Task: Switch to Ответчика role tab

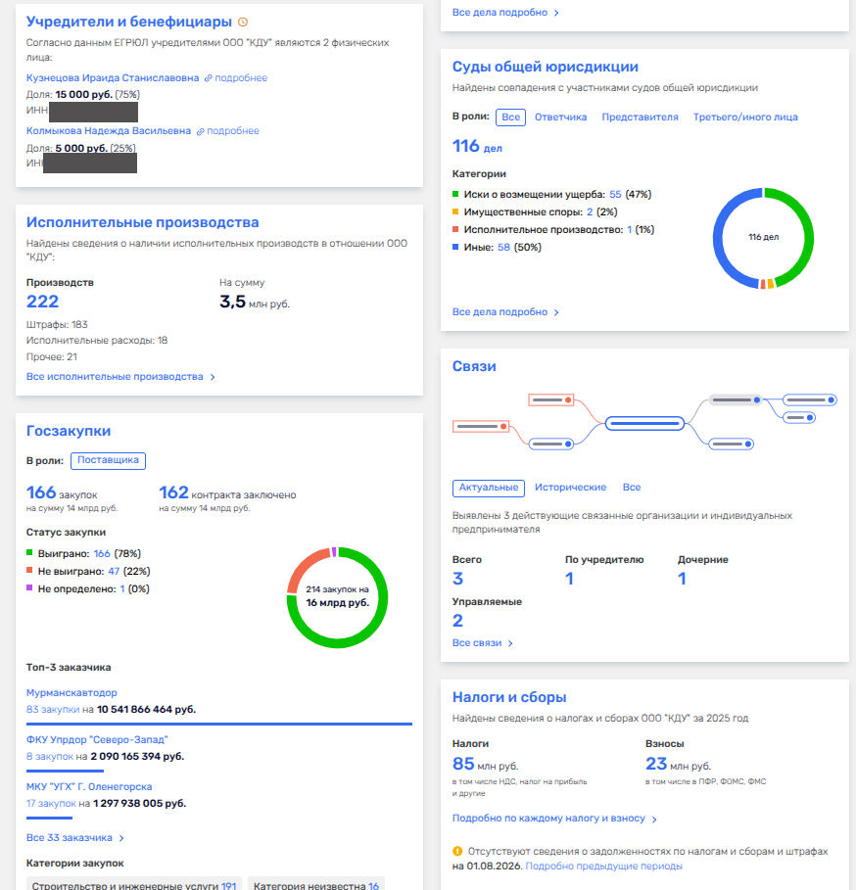Action: click(561, 117)
